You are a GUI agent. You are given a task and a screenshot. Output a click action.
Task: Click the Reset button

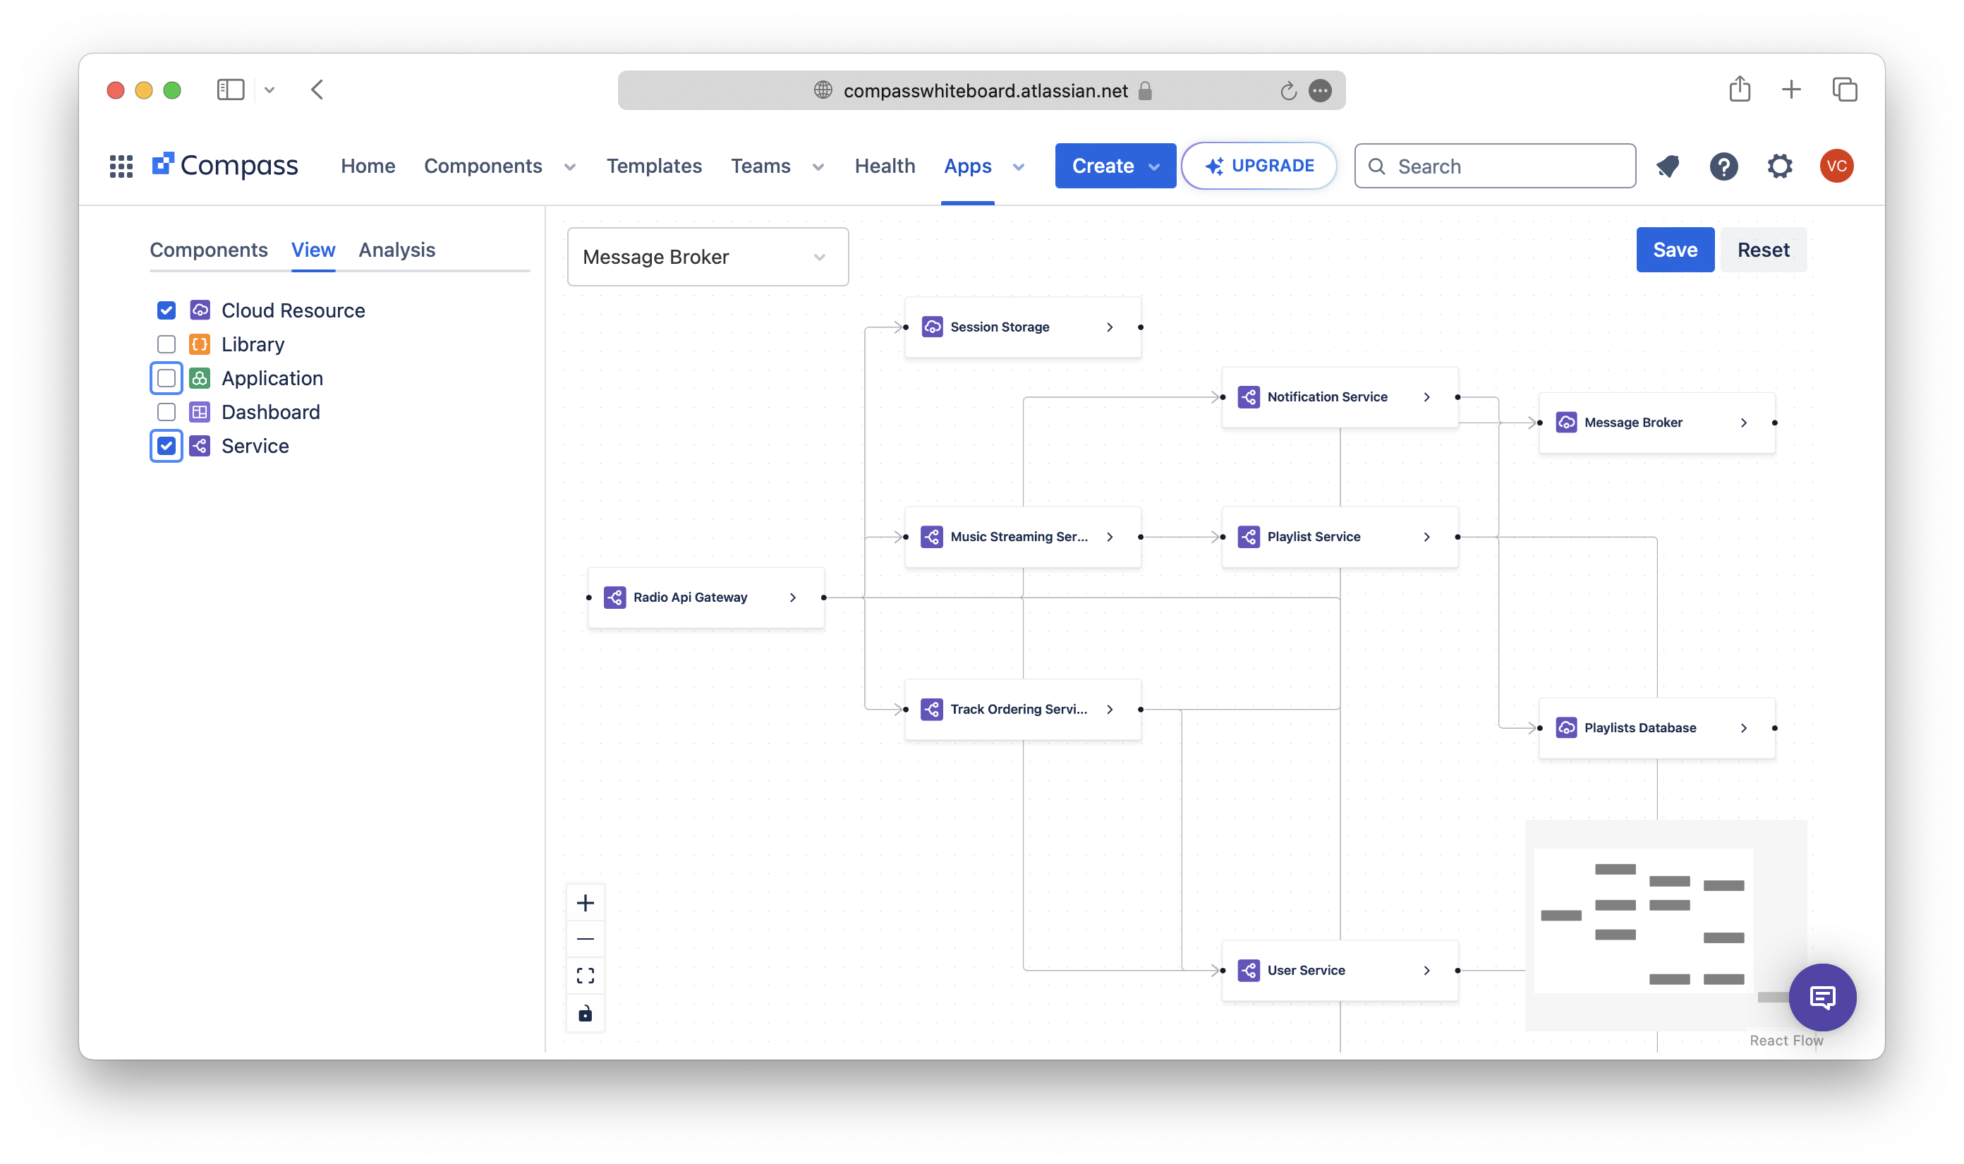(x=1762, y=250)
